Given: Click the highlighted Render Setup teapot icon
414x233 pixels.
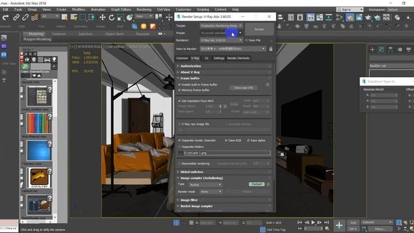Looking at the screenshot, I should [350, 17].
